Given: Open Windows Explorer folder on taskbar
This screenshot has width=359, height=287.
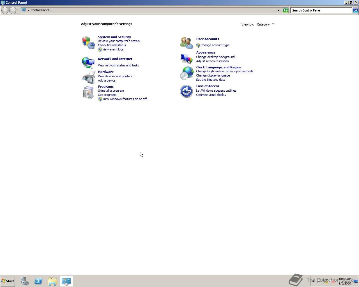Looking at the screenshot, I should [52, 281].
